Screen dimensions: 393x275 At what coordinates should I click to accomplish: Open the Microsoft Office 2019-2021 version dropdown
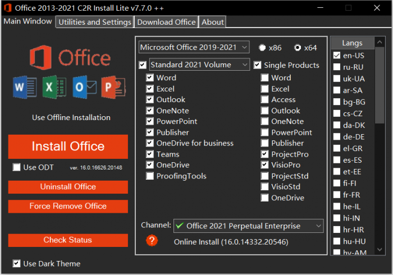point(194,47)
